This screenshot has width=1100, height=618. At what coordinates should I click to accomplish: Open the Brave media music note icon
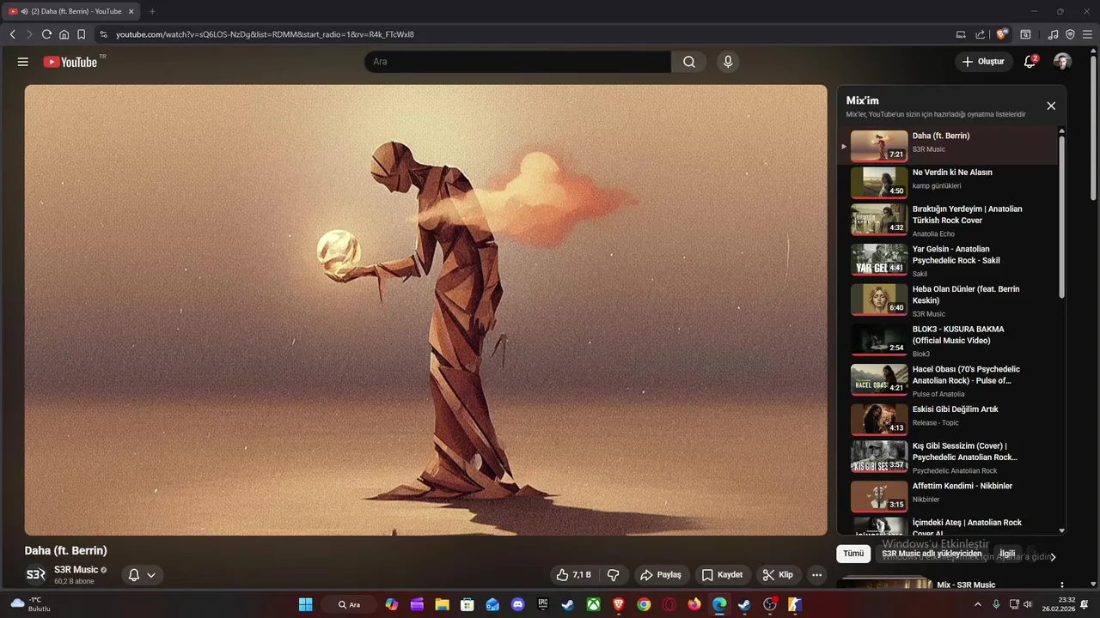point(1054,34)
